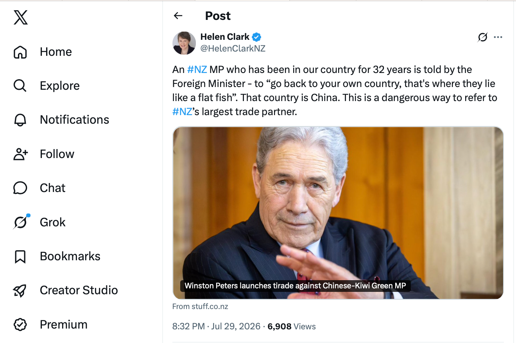516x343 pixels.
Task: Click the @HelenClarkNZ handle
Action: pyautogui.click(x=233, y=48)
